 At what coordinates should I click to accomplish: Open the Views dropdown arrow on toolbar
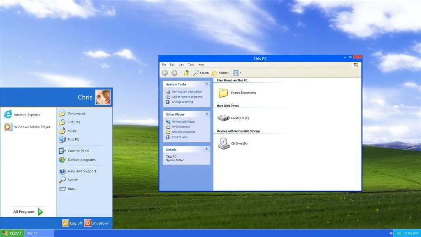tap(240, 72)
